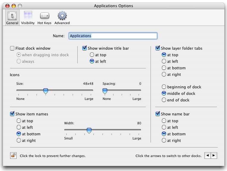
Task: Uncheck Show name bar
Action: 158,114
